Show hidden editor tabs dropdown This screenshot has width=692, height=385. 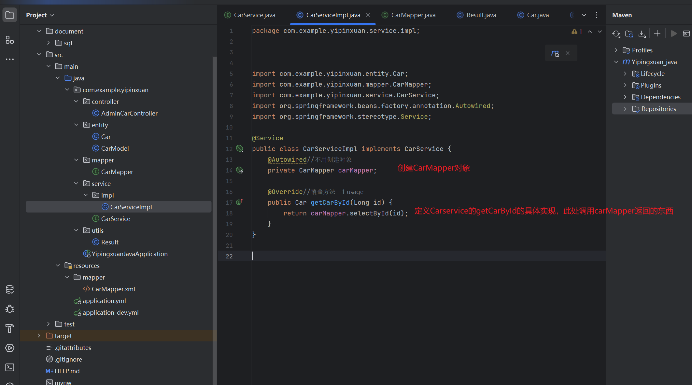[584, 15]
